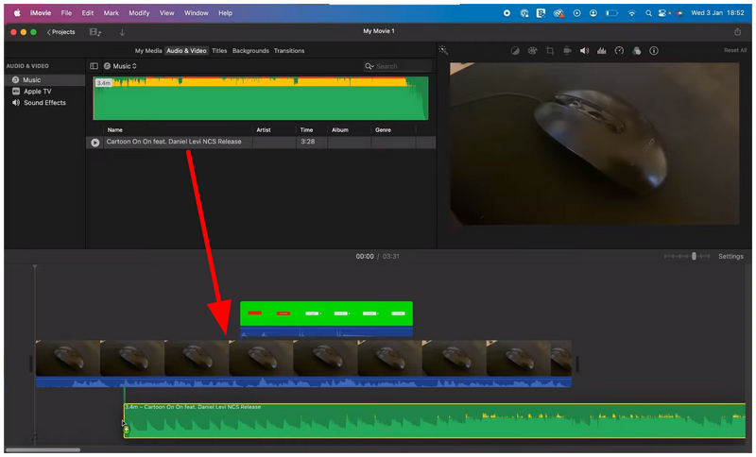Click the share export icon
Viewport: 756px width, 457px height.
pyautogui.click(x=737, y=32)
